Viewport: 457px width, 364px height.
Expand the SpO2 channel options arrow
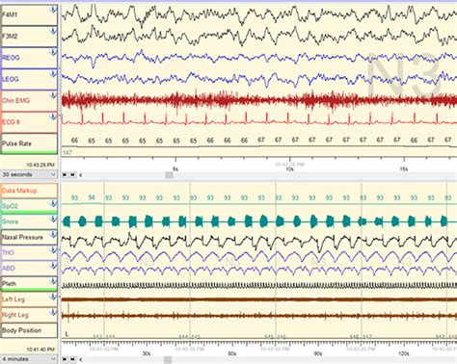(53, 203)
